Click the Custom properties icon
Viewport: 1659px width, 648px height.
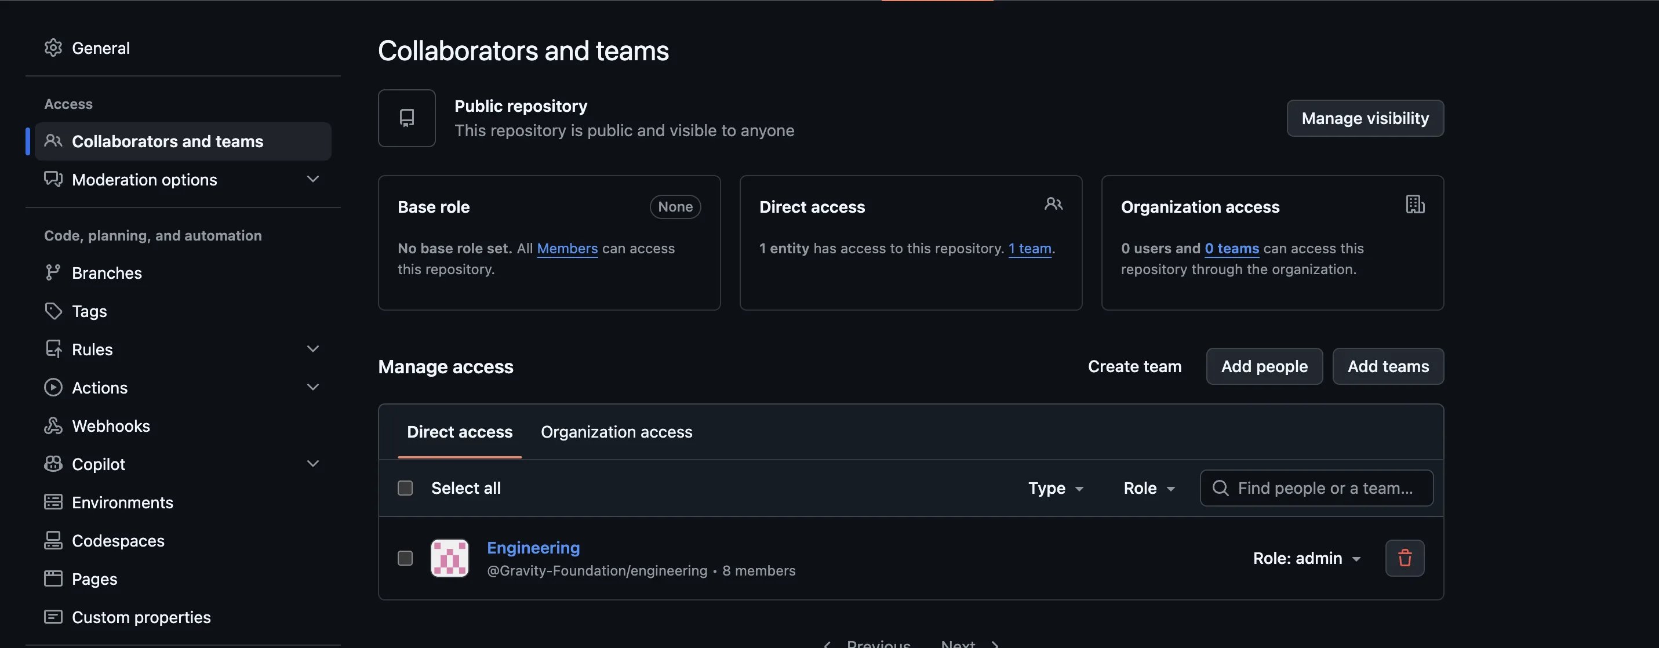tap(53, 617)
